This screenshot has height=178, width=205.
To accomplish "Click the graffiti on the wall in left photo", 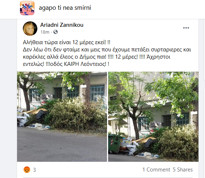I will pyautogui.click(x=46, y=97).
